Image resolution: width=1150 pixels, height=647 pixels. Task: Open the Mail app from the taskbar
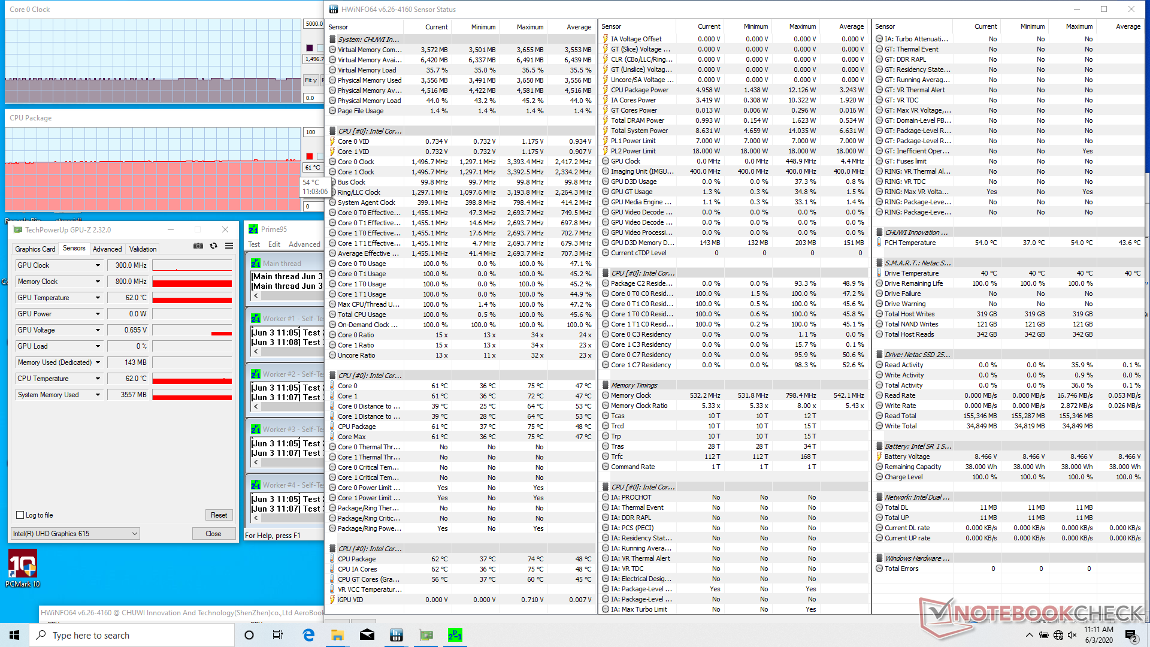click(367, 635)
